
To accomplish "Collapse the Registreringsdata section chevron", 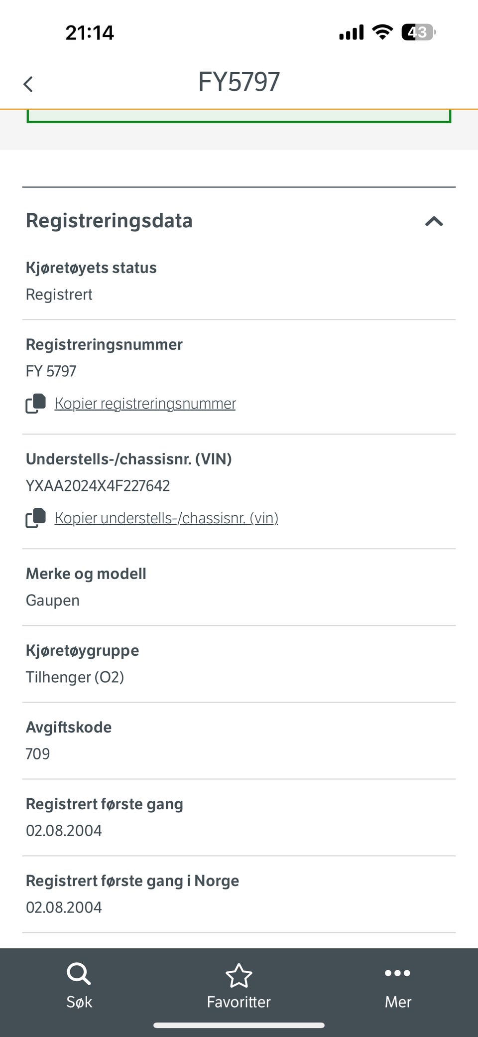I will click(434, 221).
